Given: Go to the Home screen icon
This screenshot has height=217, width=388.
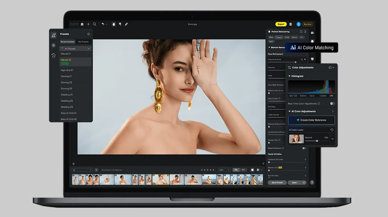Looking at the screenshot, I should [x=82, y=24].
